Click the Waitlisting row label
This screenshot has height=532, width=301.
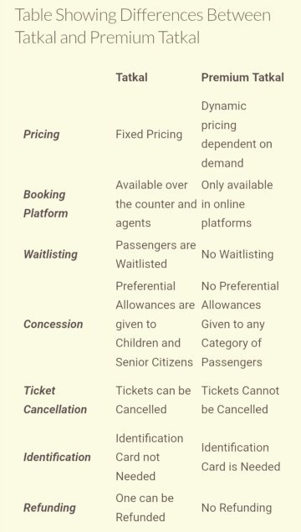pos(50,254)
